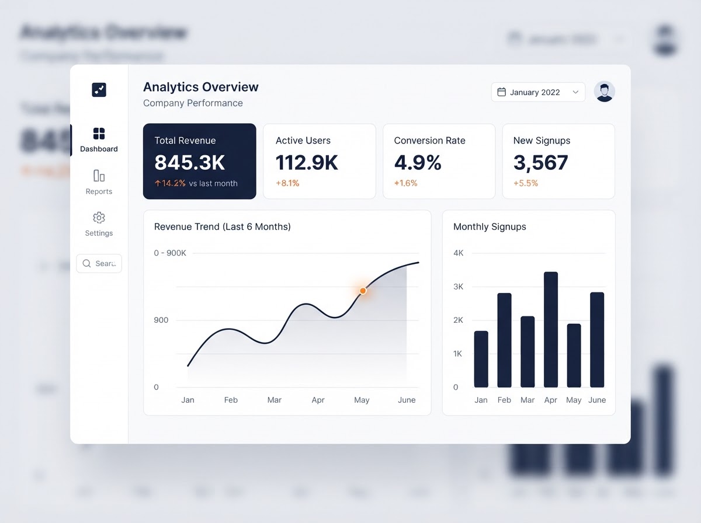Click the "Company Performance" subtitle in the front panel
The width and height of the screenshot is (701, 523).
click(193, 103)
